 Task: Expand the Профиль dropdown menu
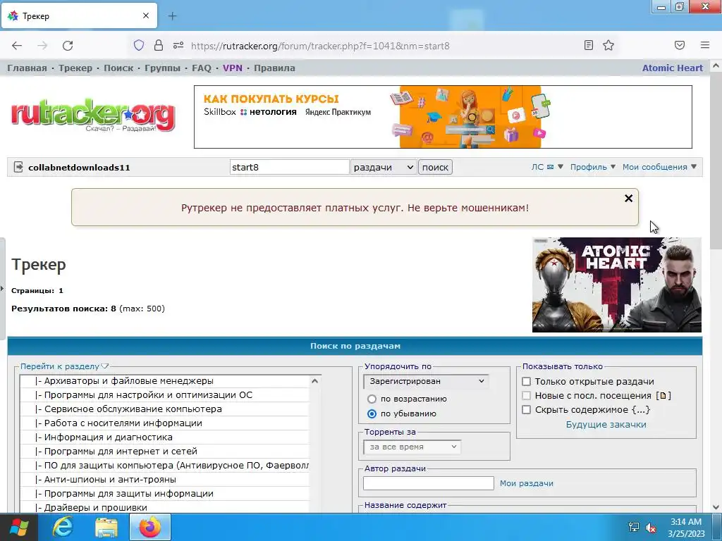(x=592, y=167)
